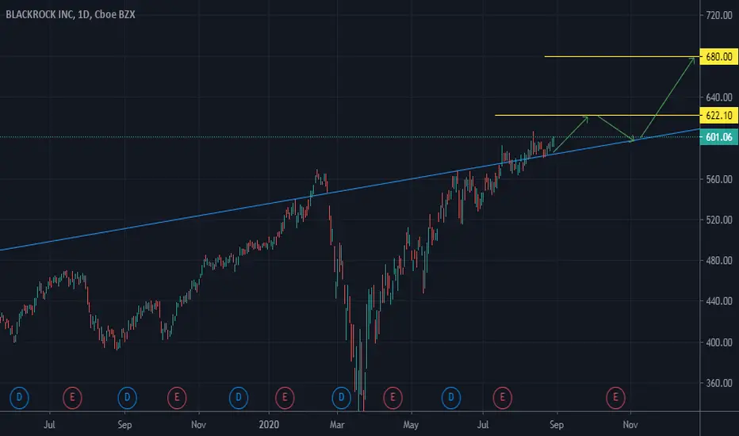
Task: Open the earnings marker between Mar and May 2020
Action: (392, 397)
